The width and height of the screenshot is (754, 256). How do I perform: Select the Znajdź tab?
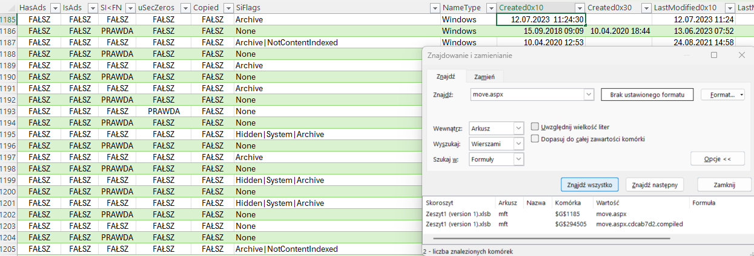(446, 77)
